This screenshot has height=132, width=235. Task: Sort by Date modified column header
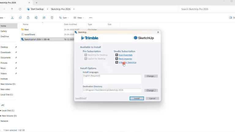70,24
